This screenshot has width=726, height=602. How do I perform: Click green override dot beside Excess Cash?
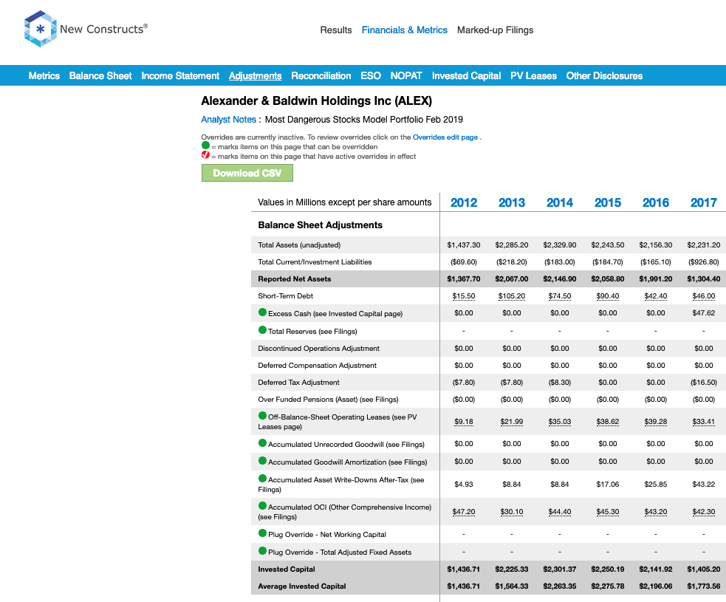pyautogui.click(x=262, y=312)
